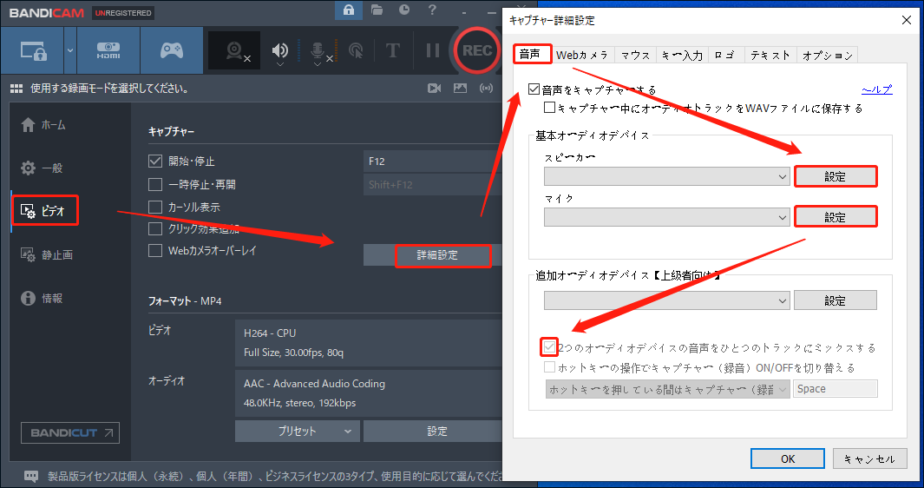This screenshot has height=488, width=924.
Task: Click the pause recording button
Action: (x=433, y=50)
